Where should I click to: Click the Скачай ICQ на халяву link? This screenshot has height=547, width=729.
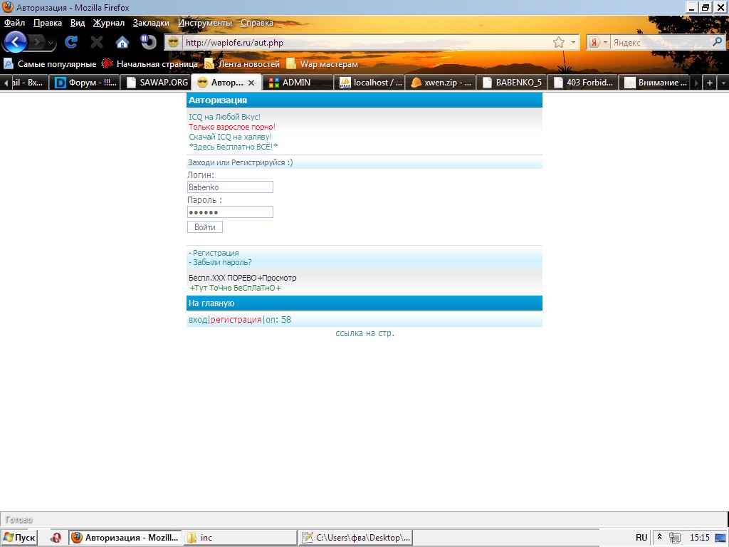coord(230,137)
